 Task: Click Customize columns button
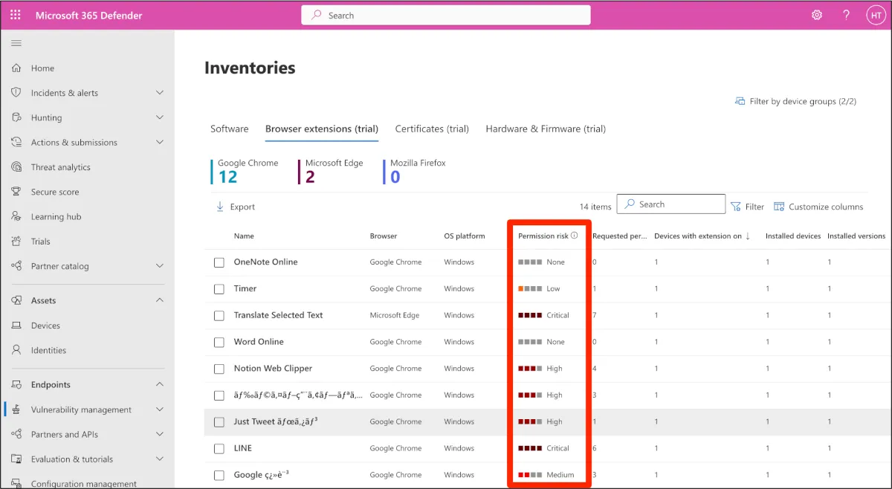pos(818,207)
